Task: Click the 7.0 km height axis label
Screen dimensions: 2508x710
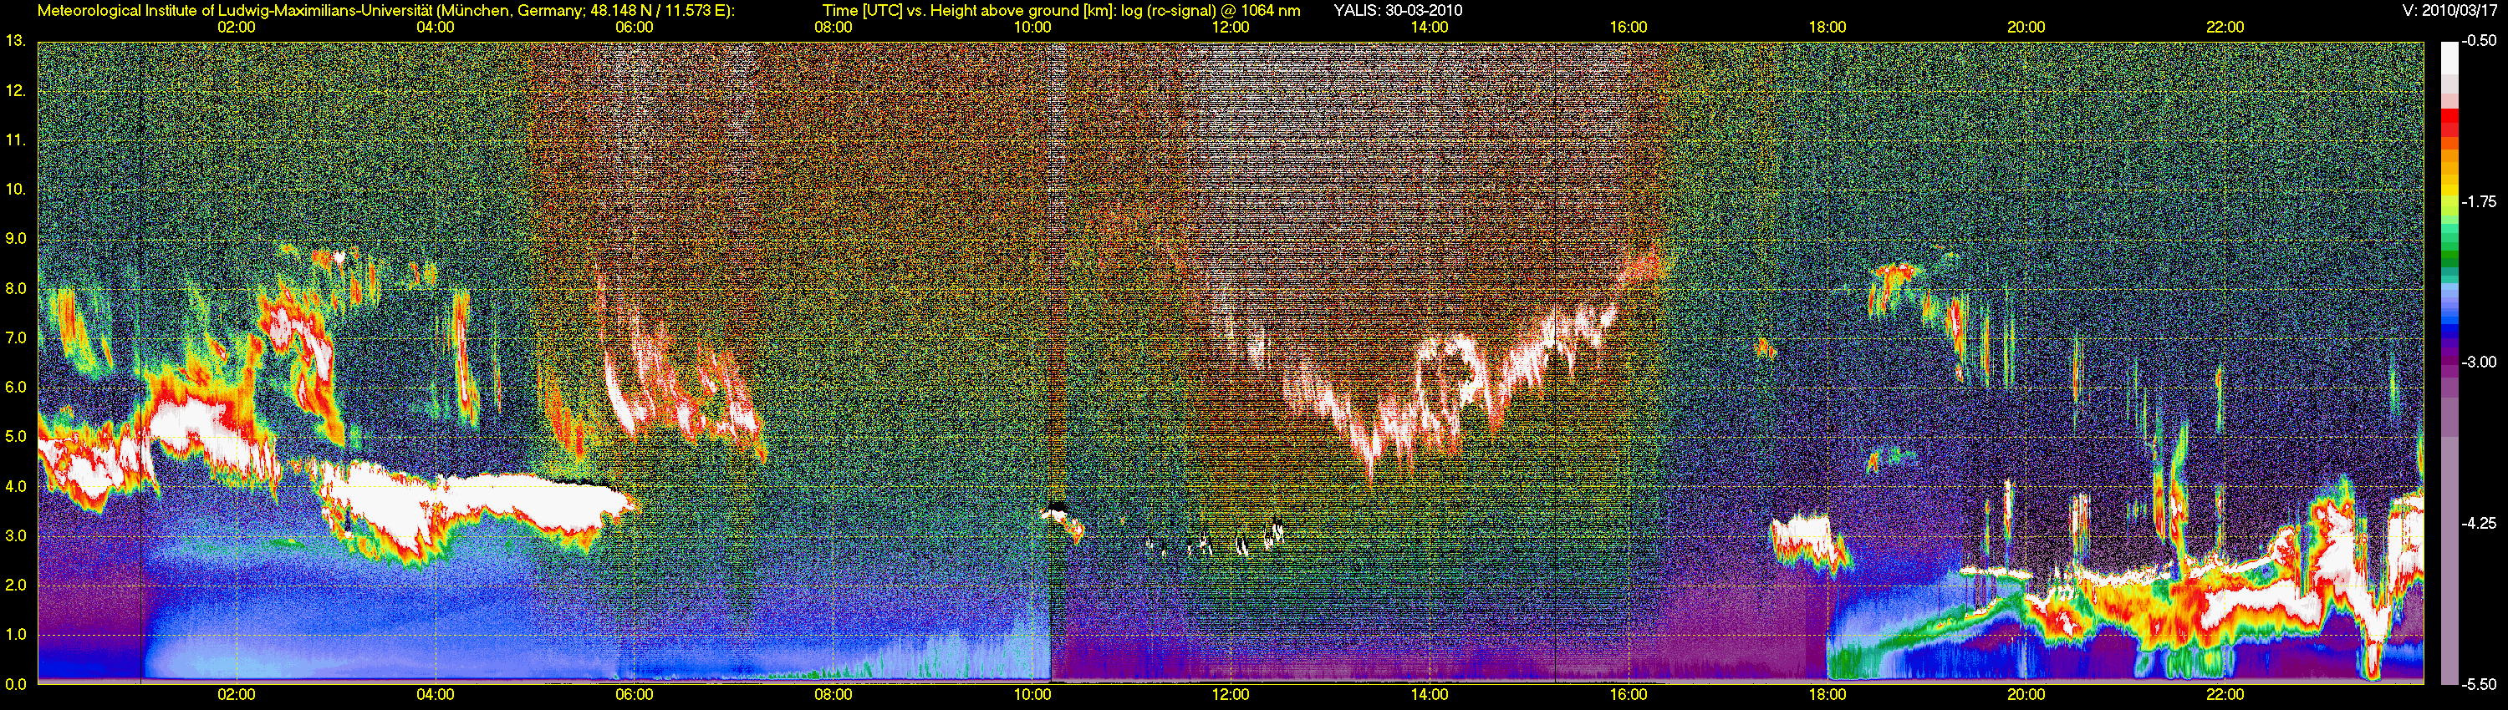Action: pyautogui.click(x=16, y=338)
